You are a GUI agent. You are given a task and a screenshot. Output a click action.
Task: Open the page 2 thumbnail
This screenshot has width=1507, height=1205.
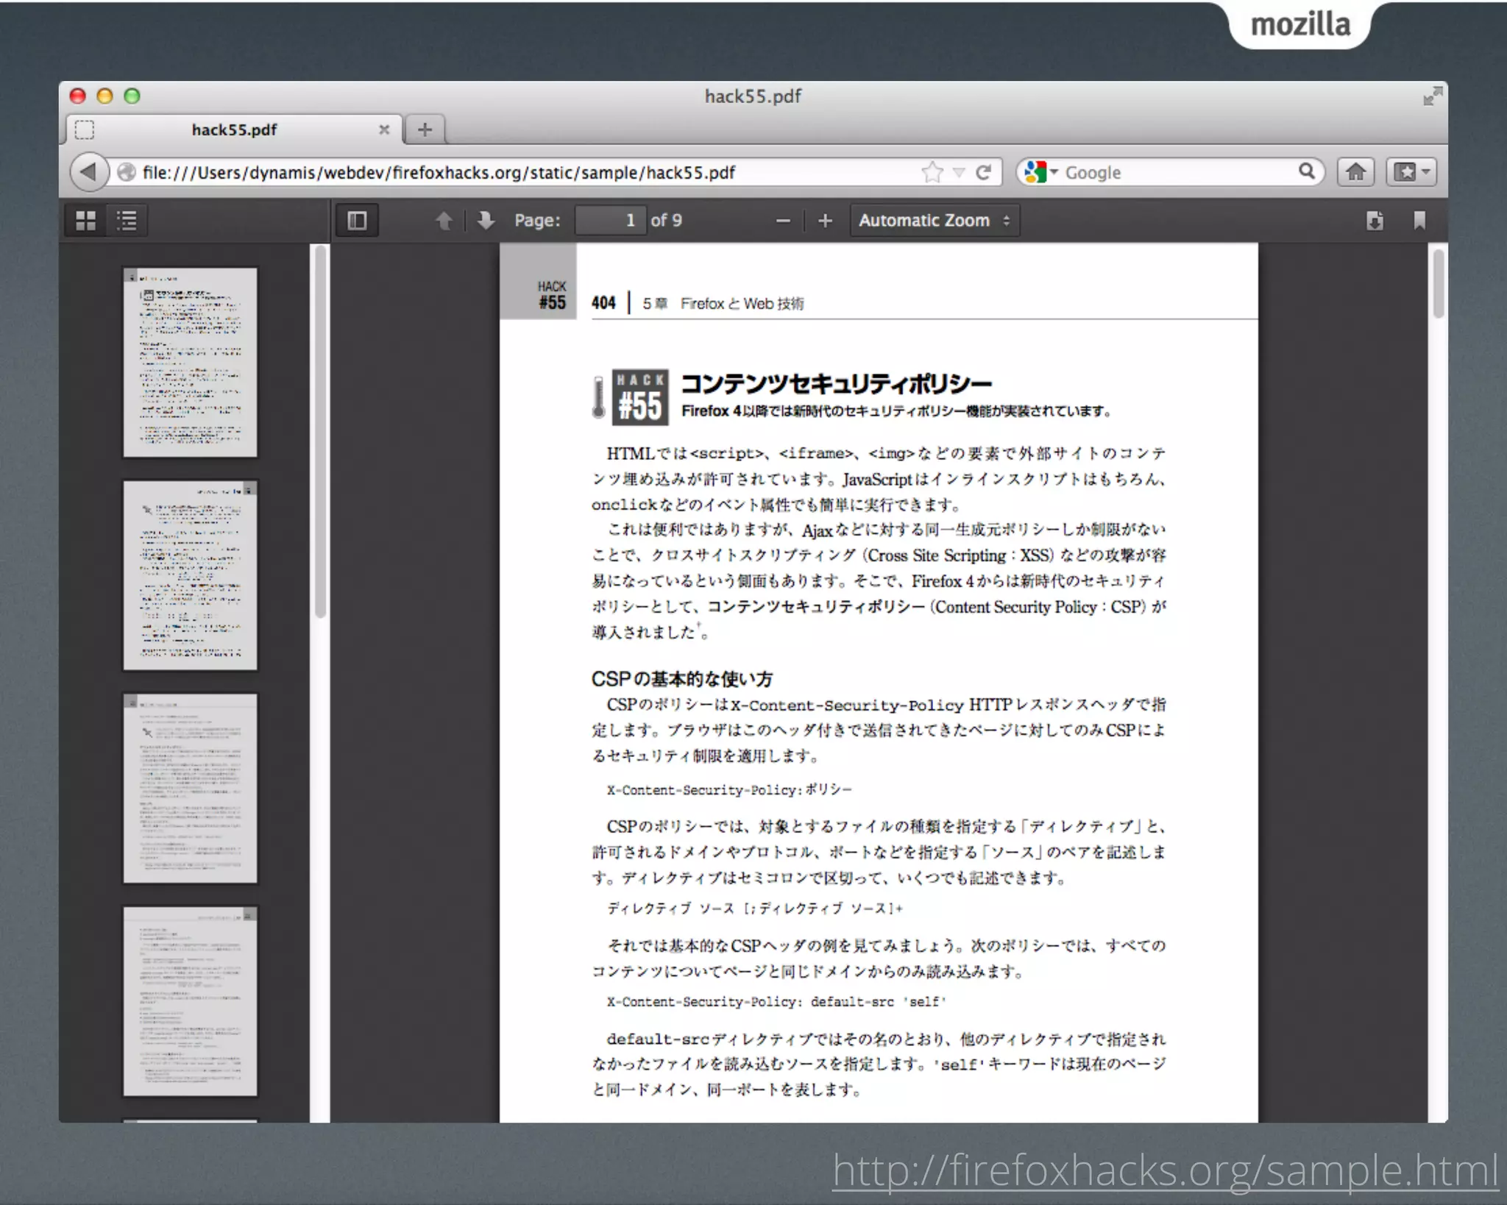point(190,575)
